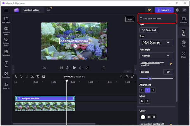
Task: Open the Your media panel
Action: pos(6,20)
